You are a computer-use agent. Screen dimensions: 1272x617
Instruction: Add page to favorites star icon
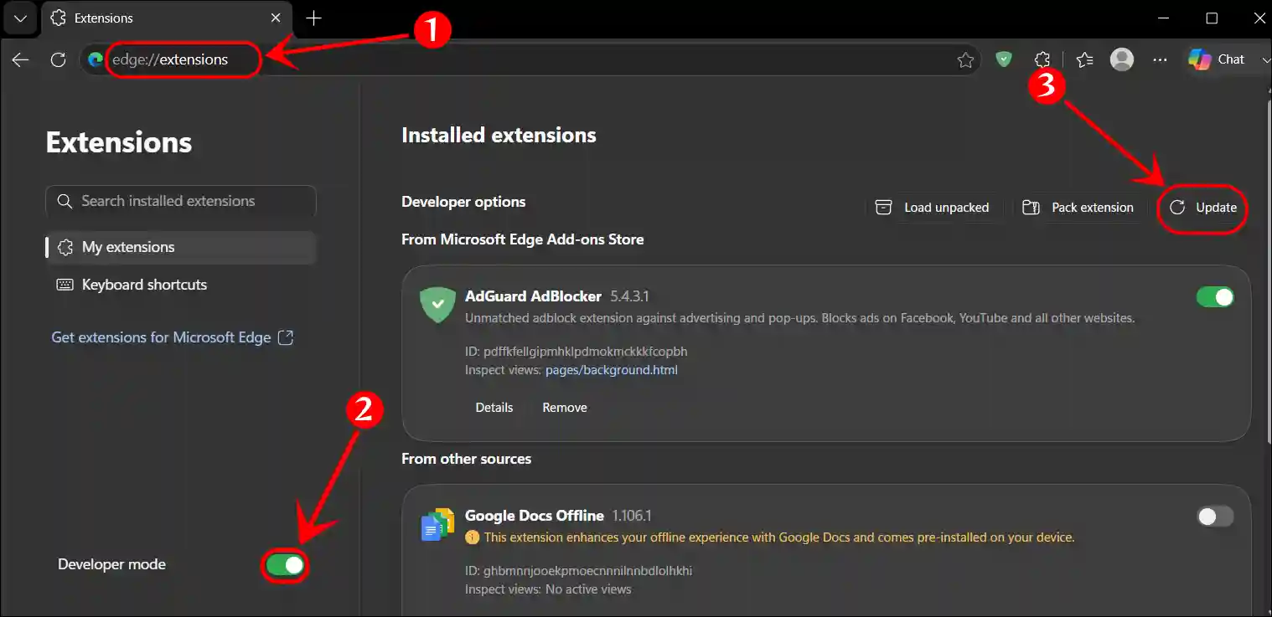coord(965,60)
